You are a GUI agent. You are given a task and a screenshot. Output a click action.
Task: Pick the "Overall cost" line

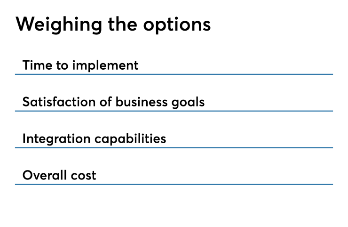59,176
